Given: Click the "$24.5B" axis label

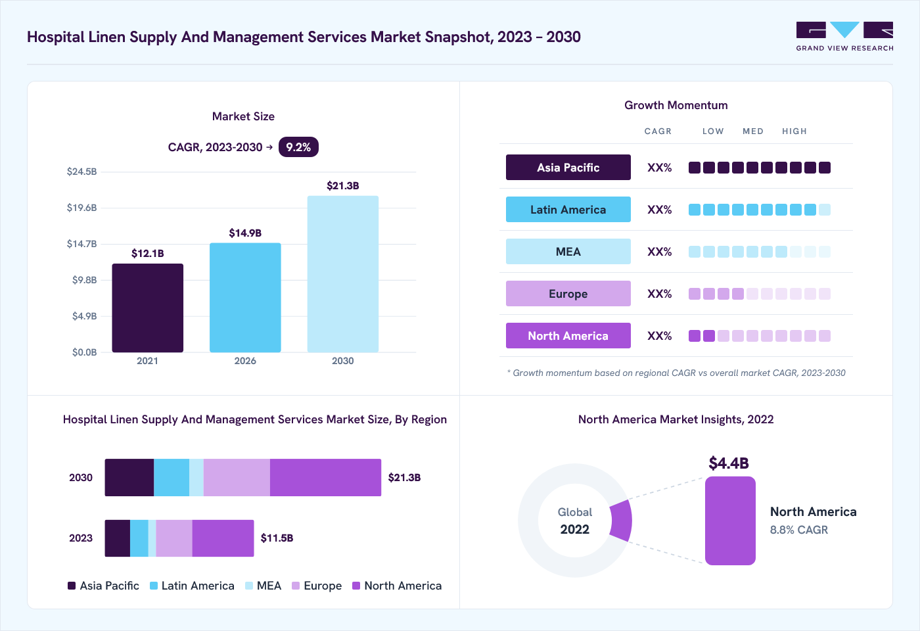Looking at the screenshot, I should pyautogui.click(x=81, y=172).
